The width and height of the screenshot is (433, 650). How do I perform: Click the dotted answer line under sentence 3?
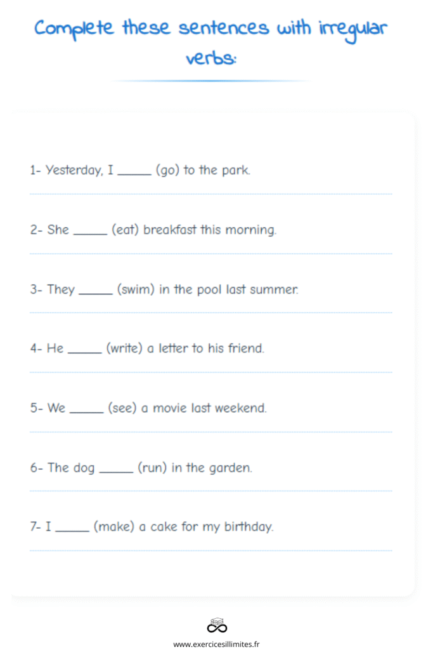(x=210, y=312)
